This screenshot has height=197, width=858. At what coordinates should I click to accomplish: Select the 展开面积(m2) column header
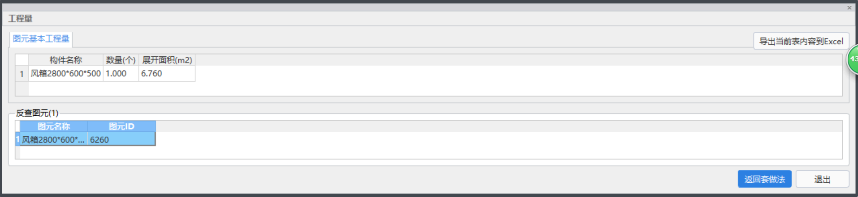click(167, 60)
